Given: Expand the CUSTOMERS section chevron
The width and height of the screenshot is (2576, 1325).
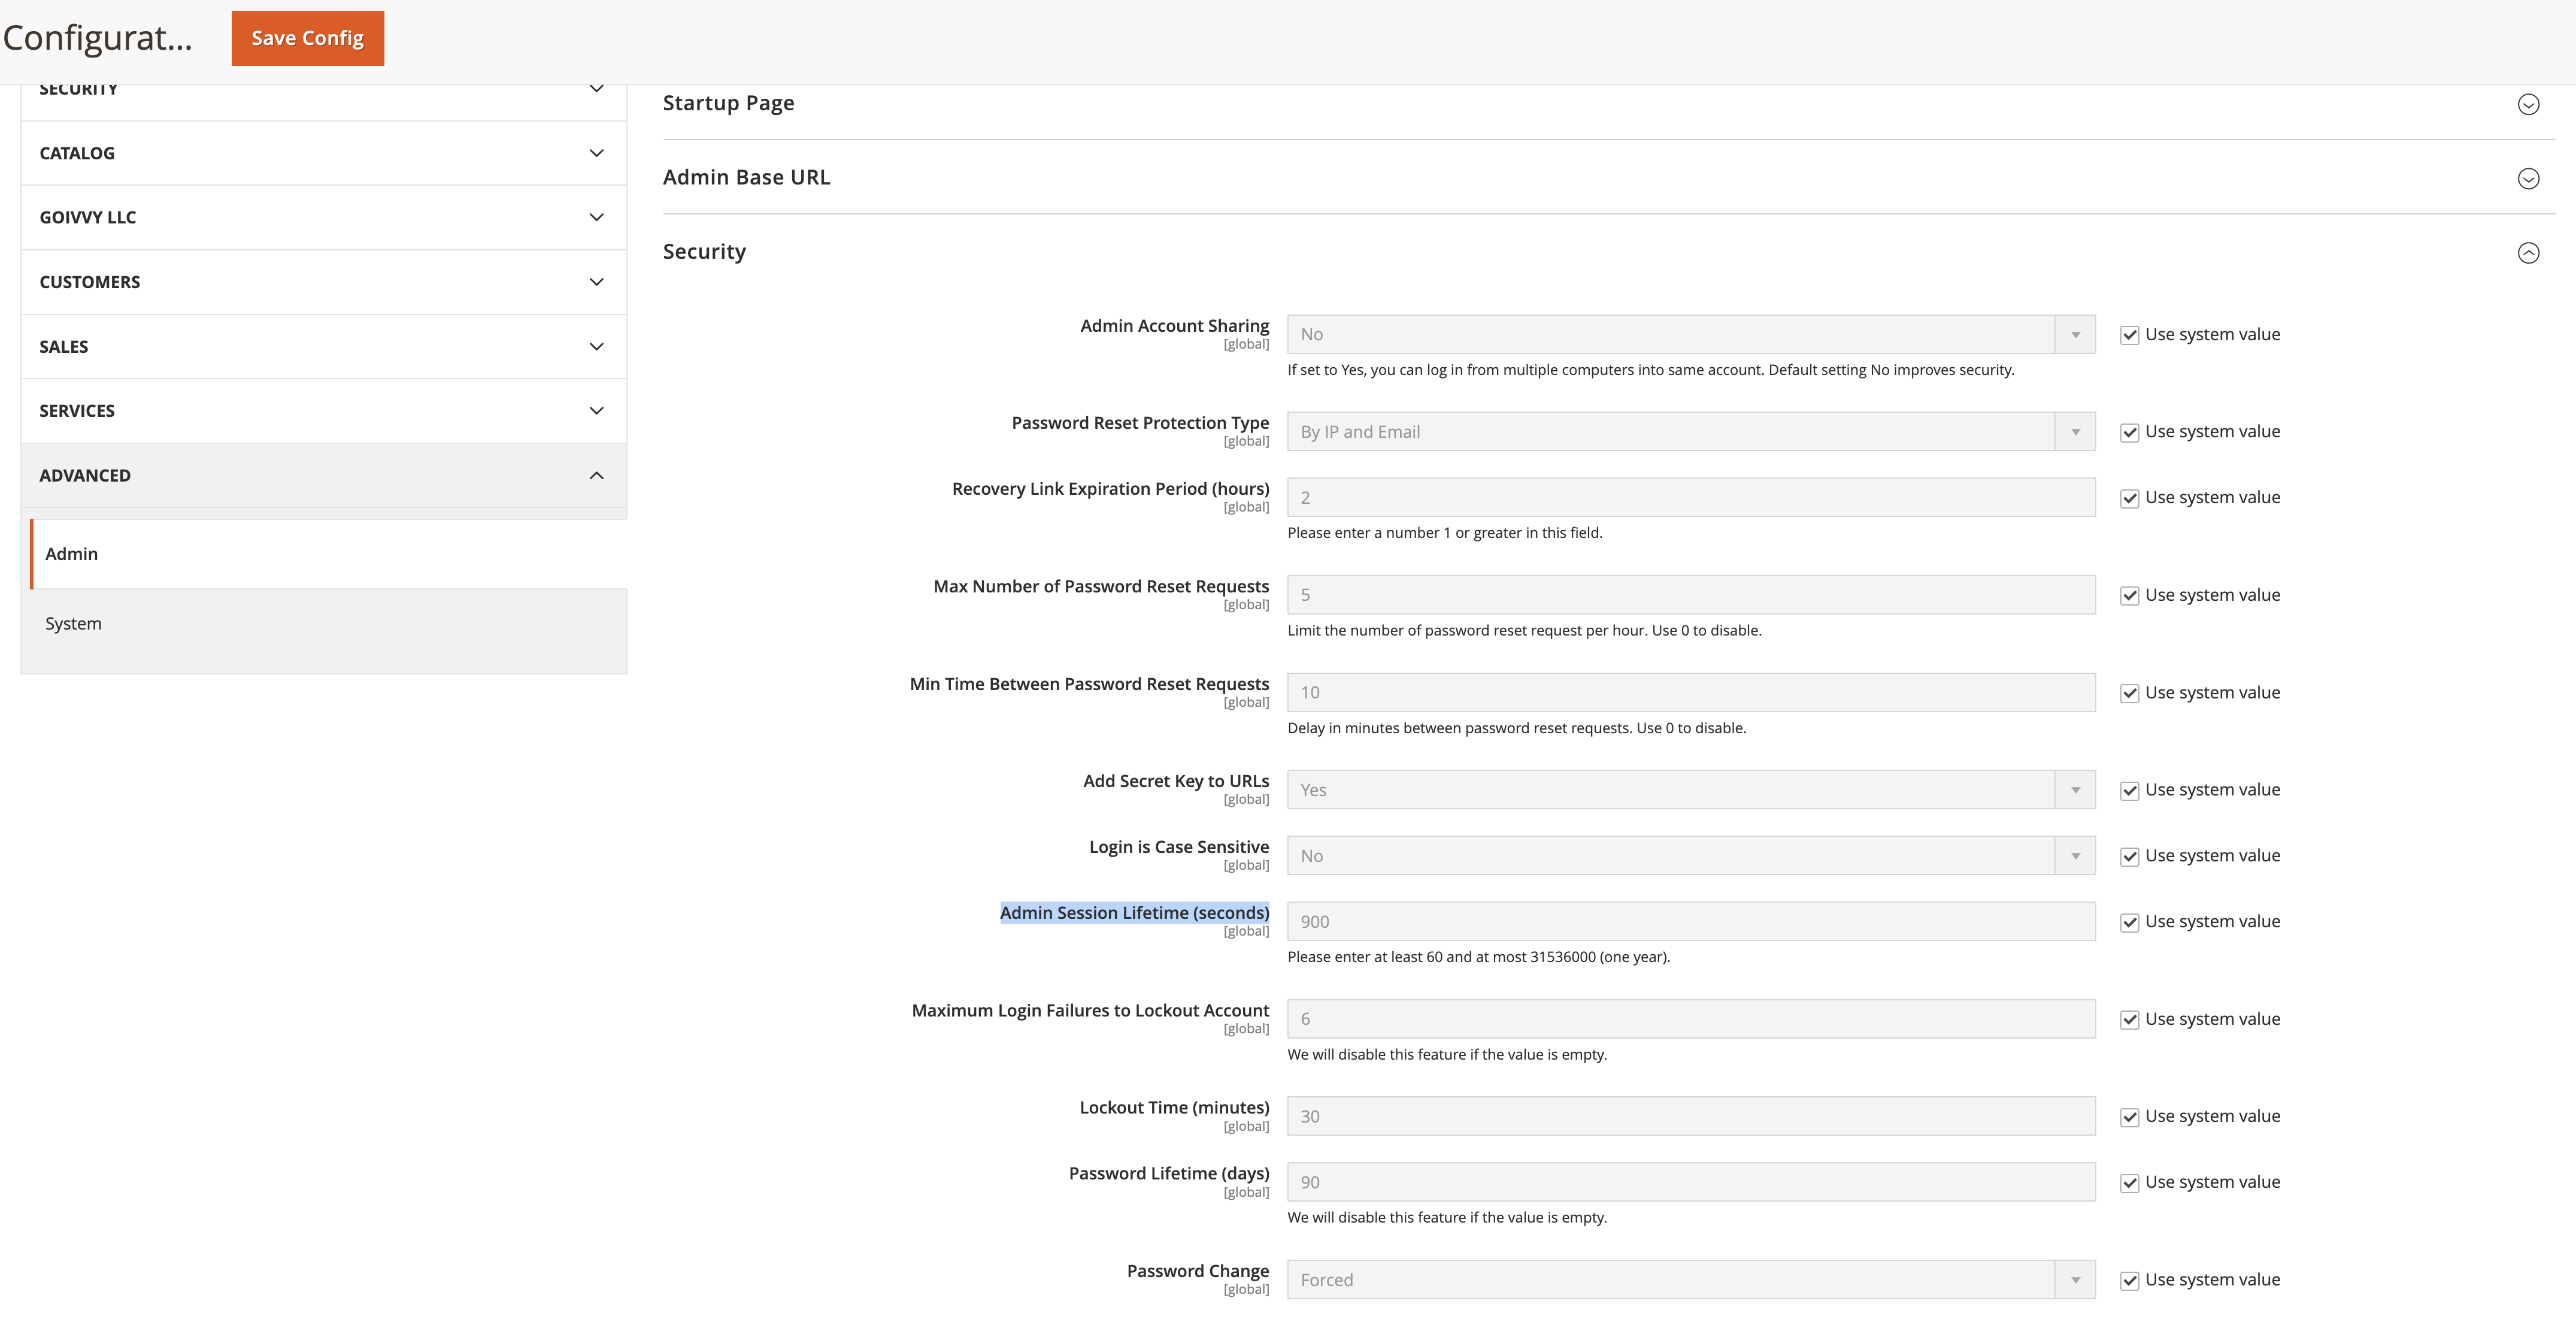Looking at the screenshot, I should coord(596,282).
